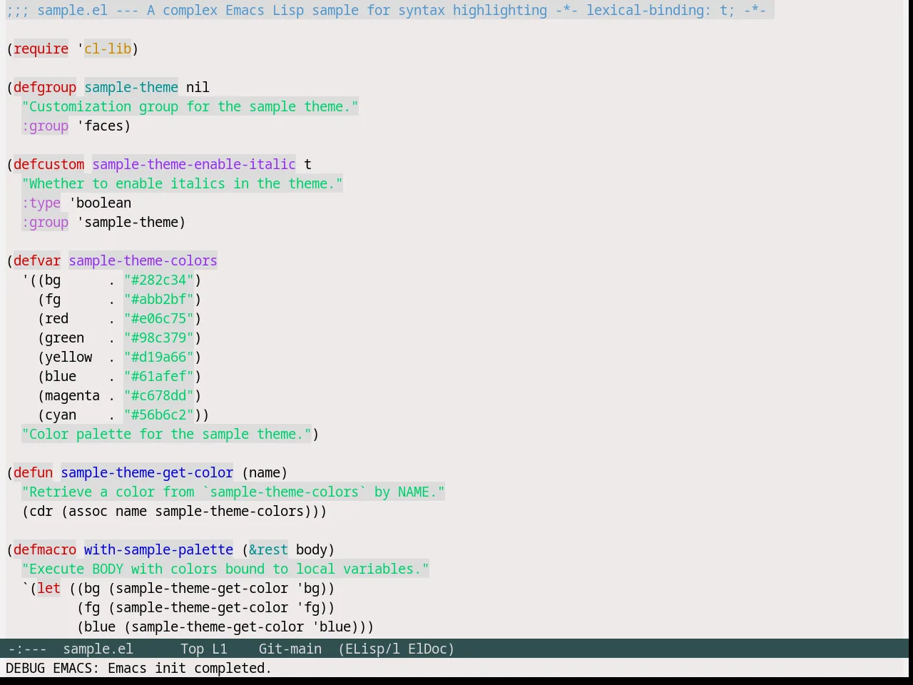The height and width of the screenshot is (685, 913).
Task: Click the "#61afef" color string
Action: (x=158, y=376)
